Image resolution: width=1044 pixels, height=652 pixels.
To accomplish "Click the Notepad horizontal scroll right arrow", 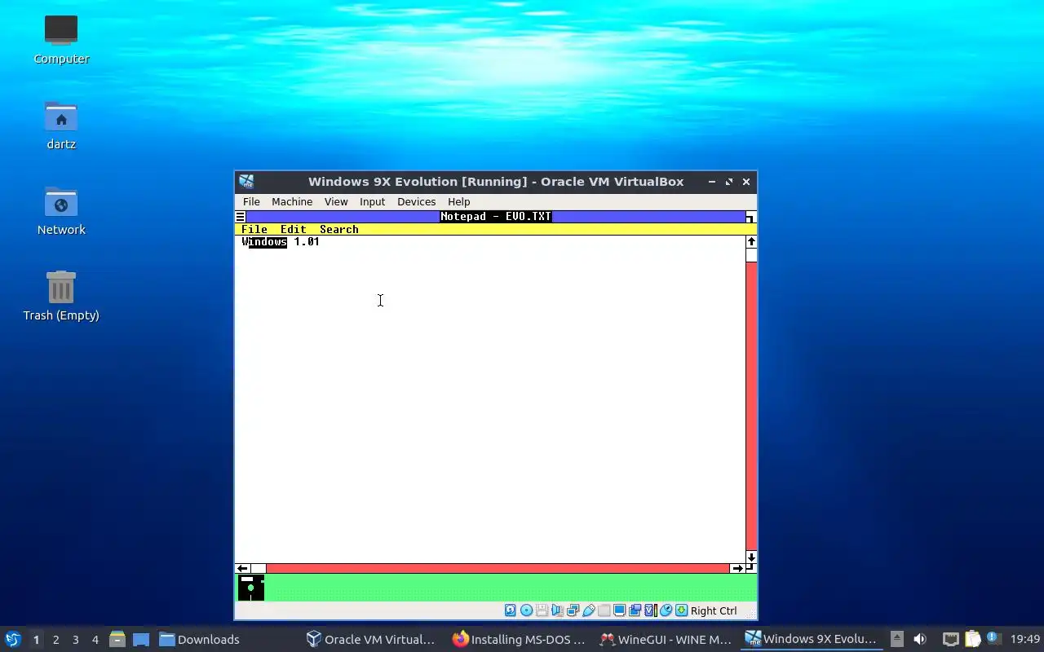I will click(737, 568).
